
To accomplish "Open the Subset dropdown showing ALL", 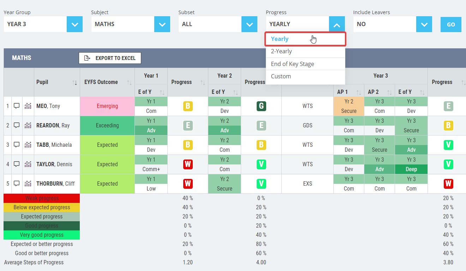I will pos(249,24).
